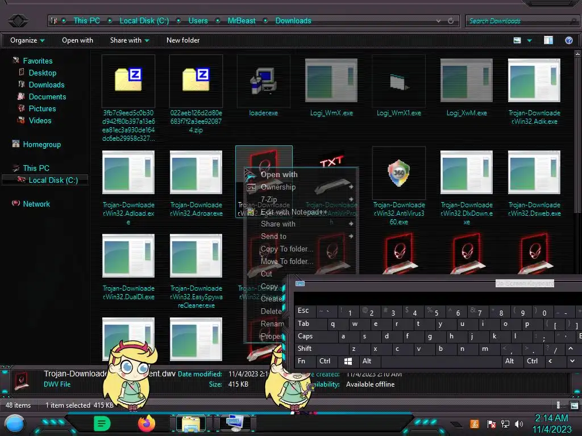
Task: Open Firefox from the taskbar
Action: [x=147, y=424]
